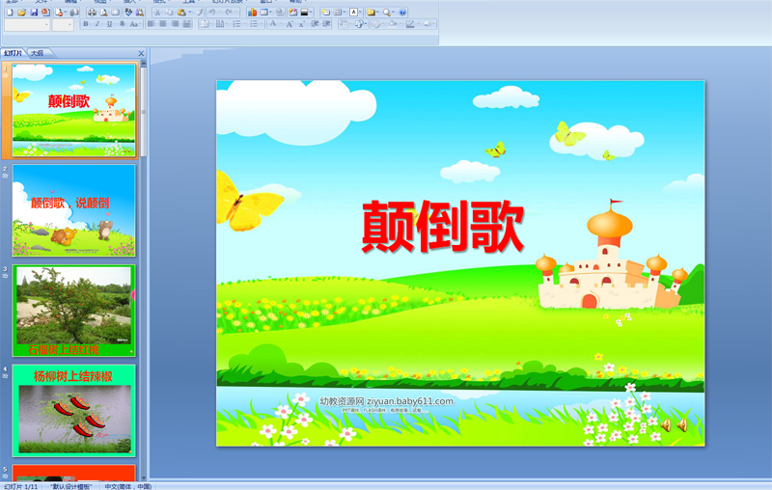This screenshot has width=772, height=490.
Task: Open the font size combo box
Action: 63,25
